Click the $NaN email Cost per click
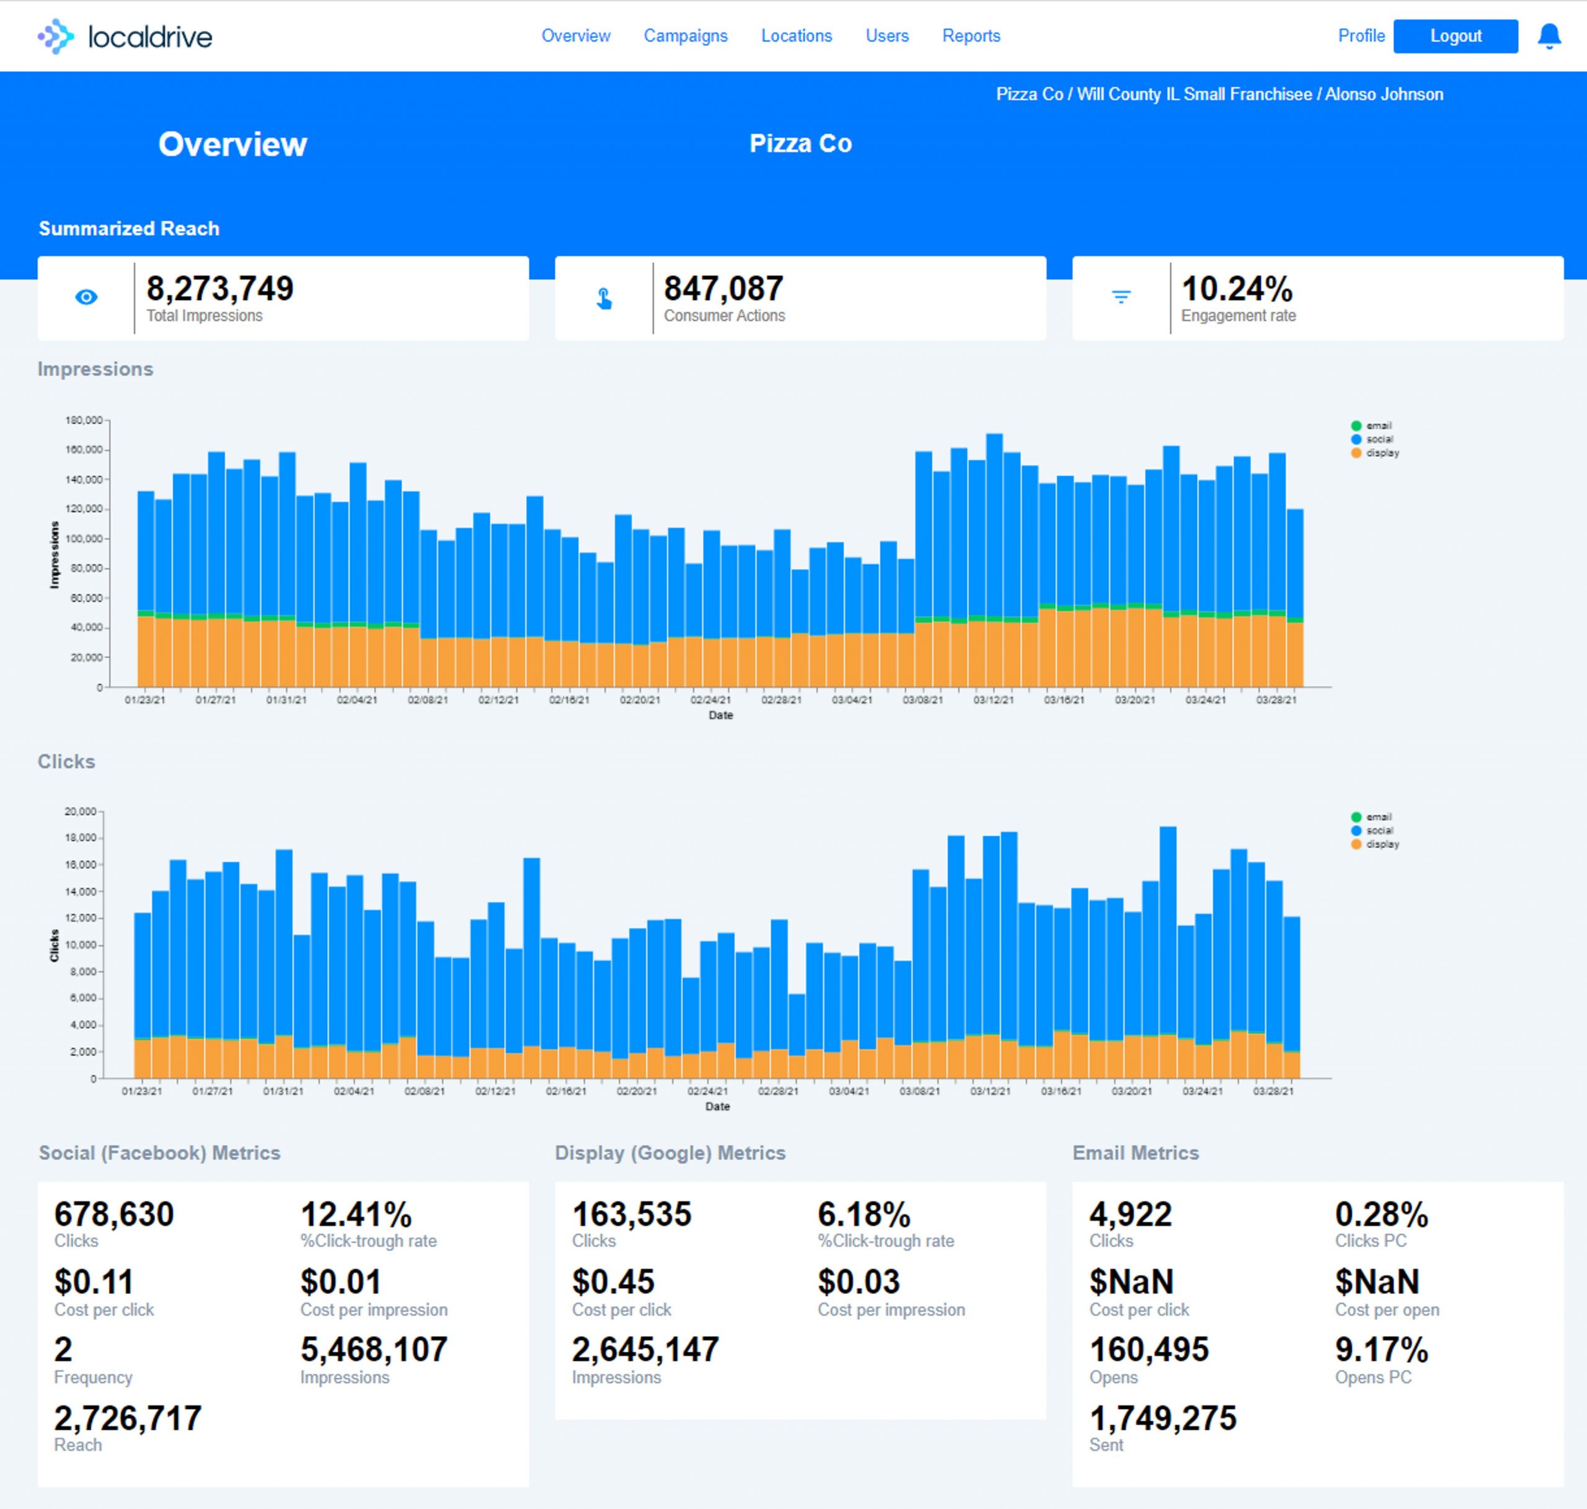The width and height of the screenshot is (1587, 1509). pos(1131,1281)
